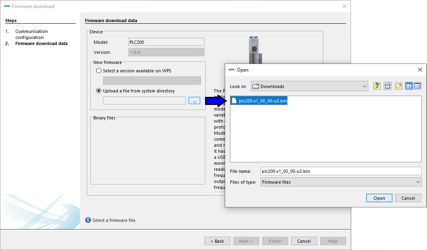
Task: Switch to Details view icon
Action: [x=417, y=86]
